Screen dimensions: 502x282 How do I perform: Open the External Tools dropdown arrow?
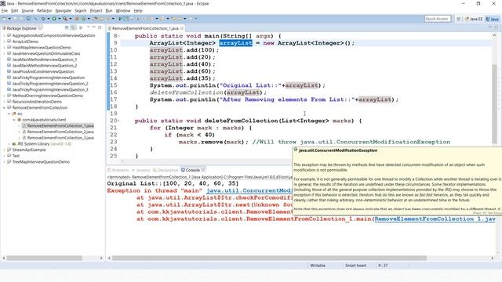(71, 19)
